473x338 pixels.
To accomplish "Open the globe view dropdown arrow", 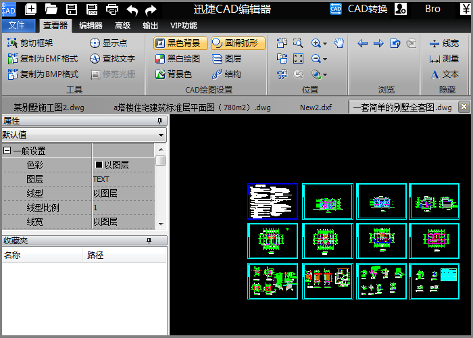I will (x=325, y=75).
